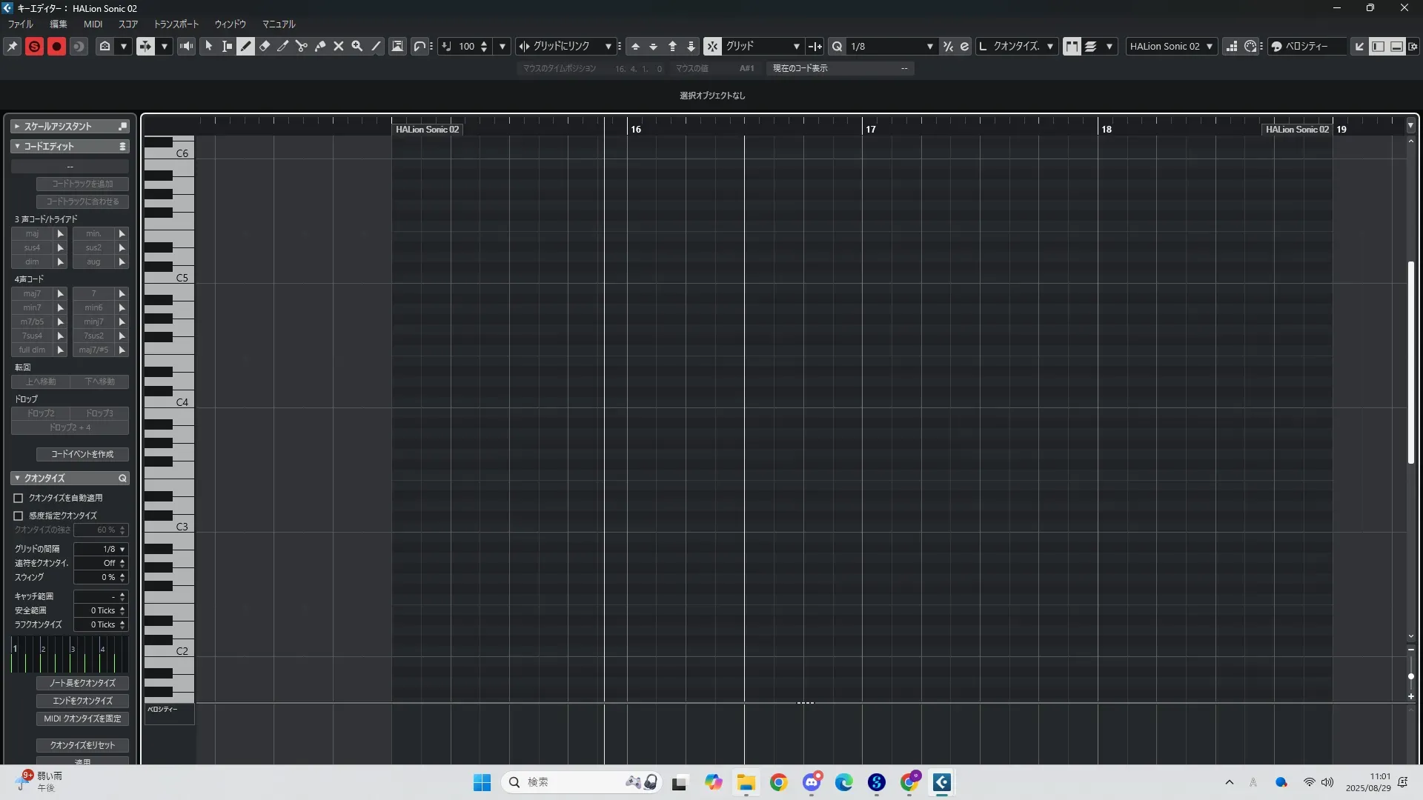Toggle acoustic feedback speaker icon
The image size is (1423, 800).
pyautogui.click(x=187, y=46)
